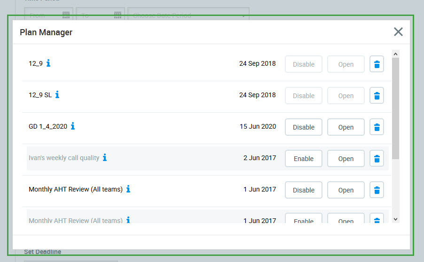Delete the Monthly AHT Review dated 1 Jun 2017 with Disable button
Viewport: 424px width, 262px height.
377,190
